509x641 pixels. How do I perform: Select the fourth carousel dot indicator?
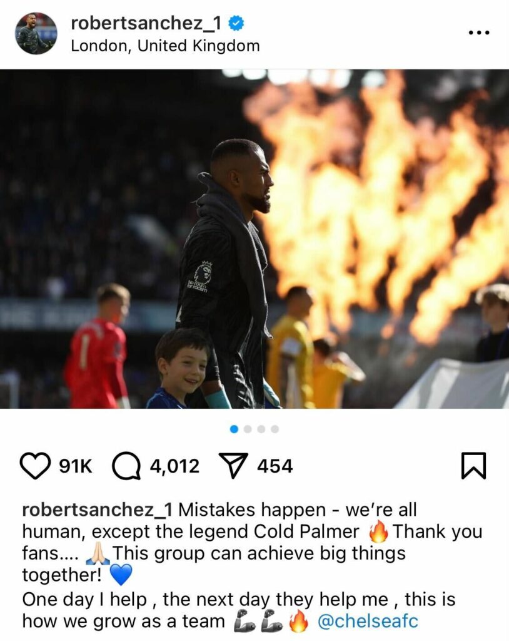point(275,429)
